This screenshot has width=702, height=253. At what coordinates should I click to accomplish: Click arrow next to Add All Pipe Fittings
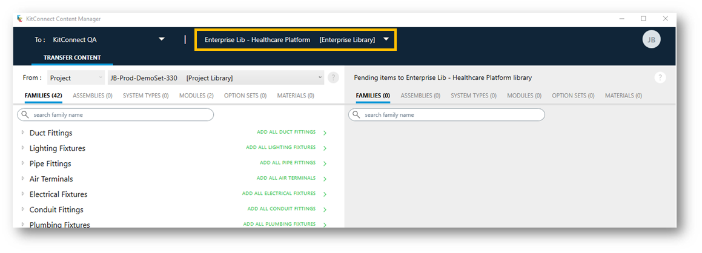(325, 163)
